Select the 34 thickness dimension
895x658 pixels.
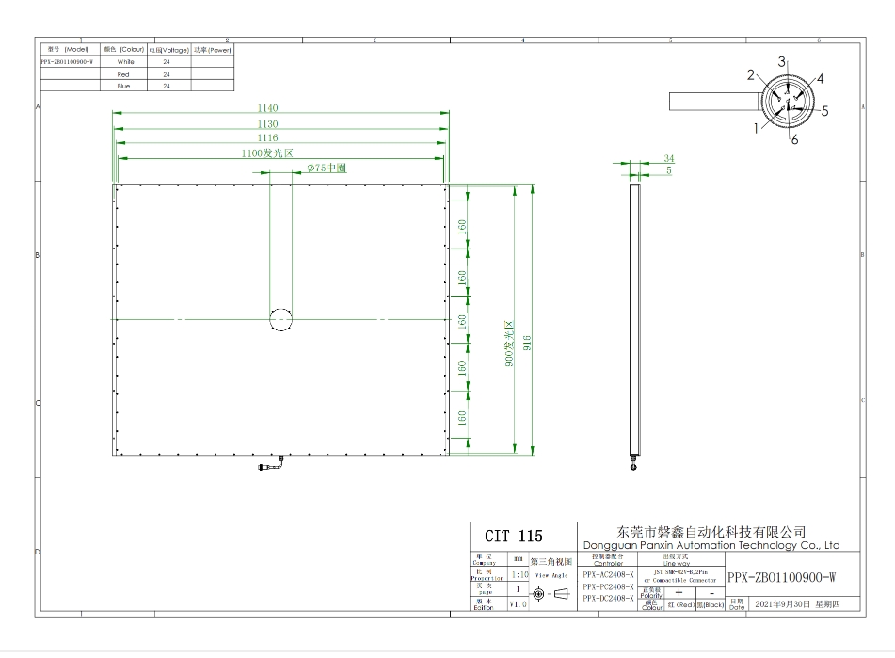669,158
